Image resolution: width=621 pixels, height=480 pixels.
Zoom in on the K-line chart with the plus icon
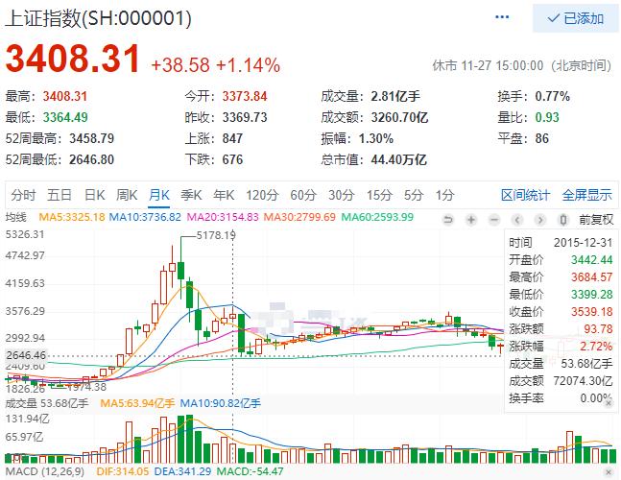pyautogui.click(x=471, y=220)
